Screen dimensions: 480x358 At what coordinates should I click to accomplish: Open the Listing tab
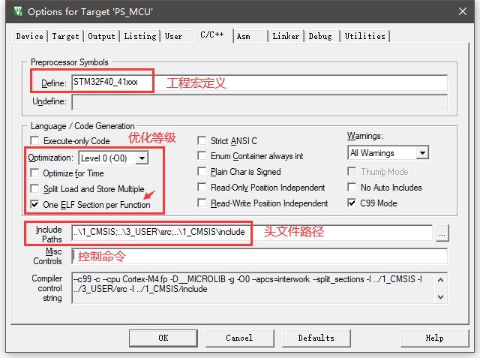[x=140, y=36]
